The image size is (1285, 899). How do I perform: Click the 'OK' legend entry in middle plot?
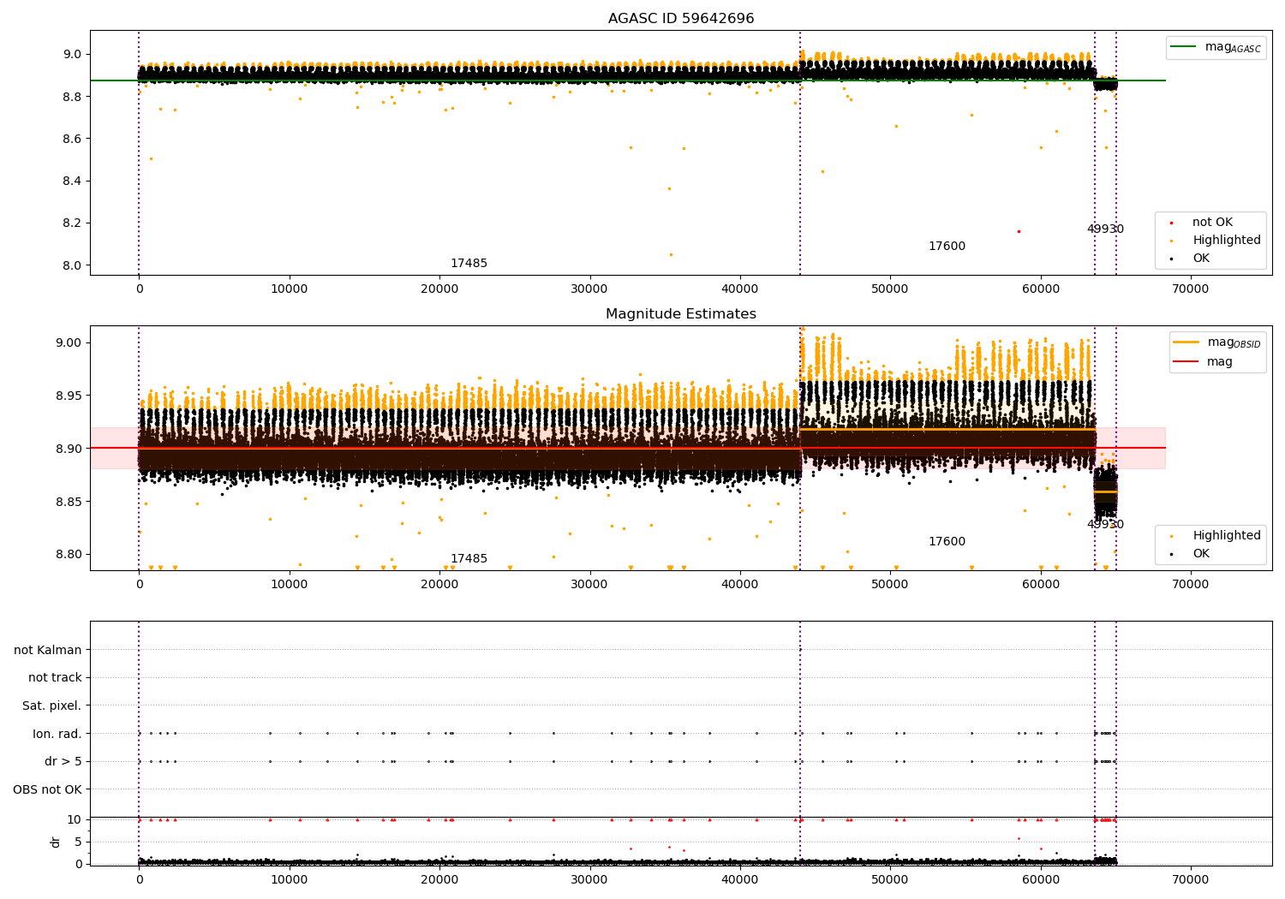pyautogui.click(x=1201, y=554)
